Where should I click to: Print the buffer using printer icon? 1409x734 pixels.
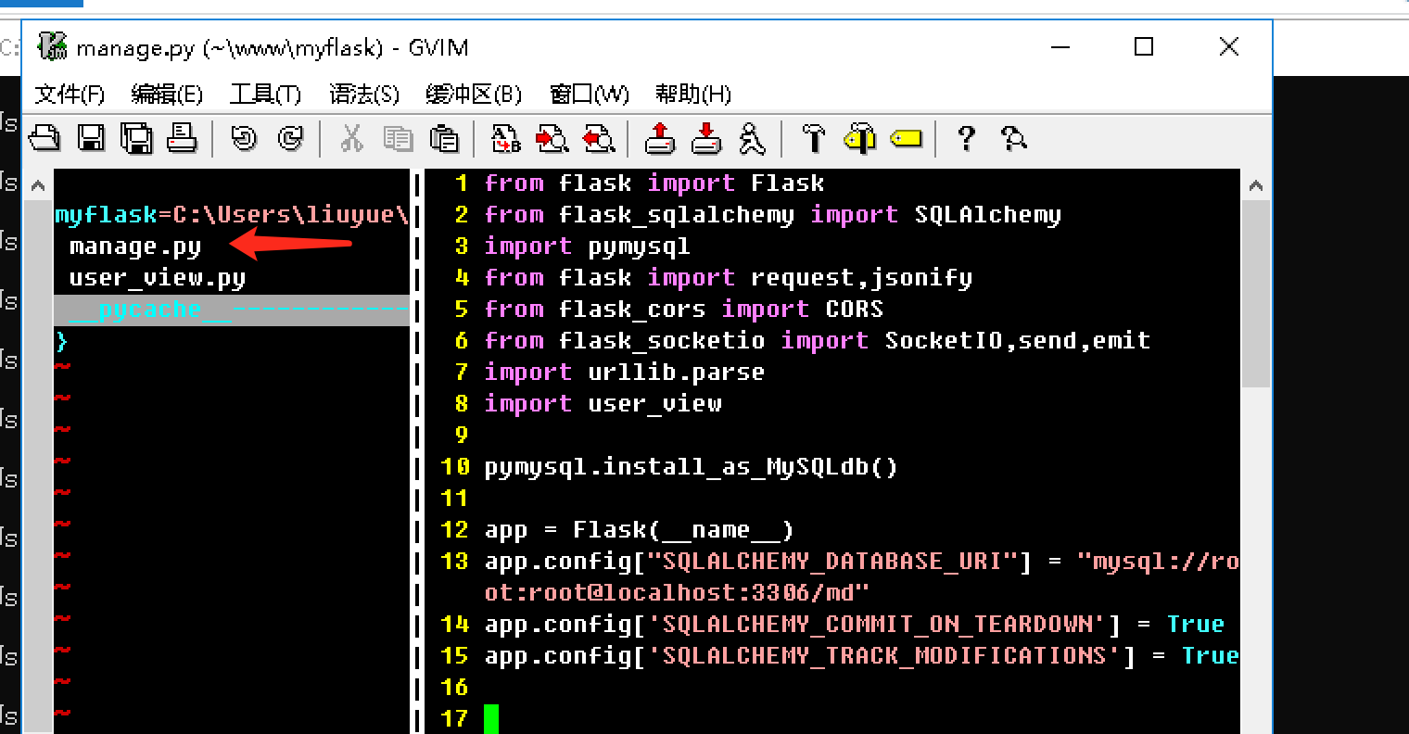click(182, 138)
